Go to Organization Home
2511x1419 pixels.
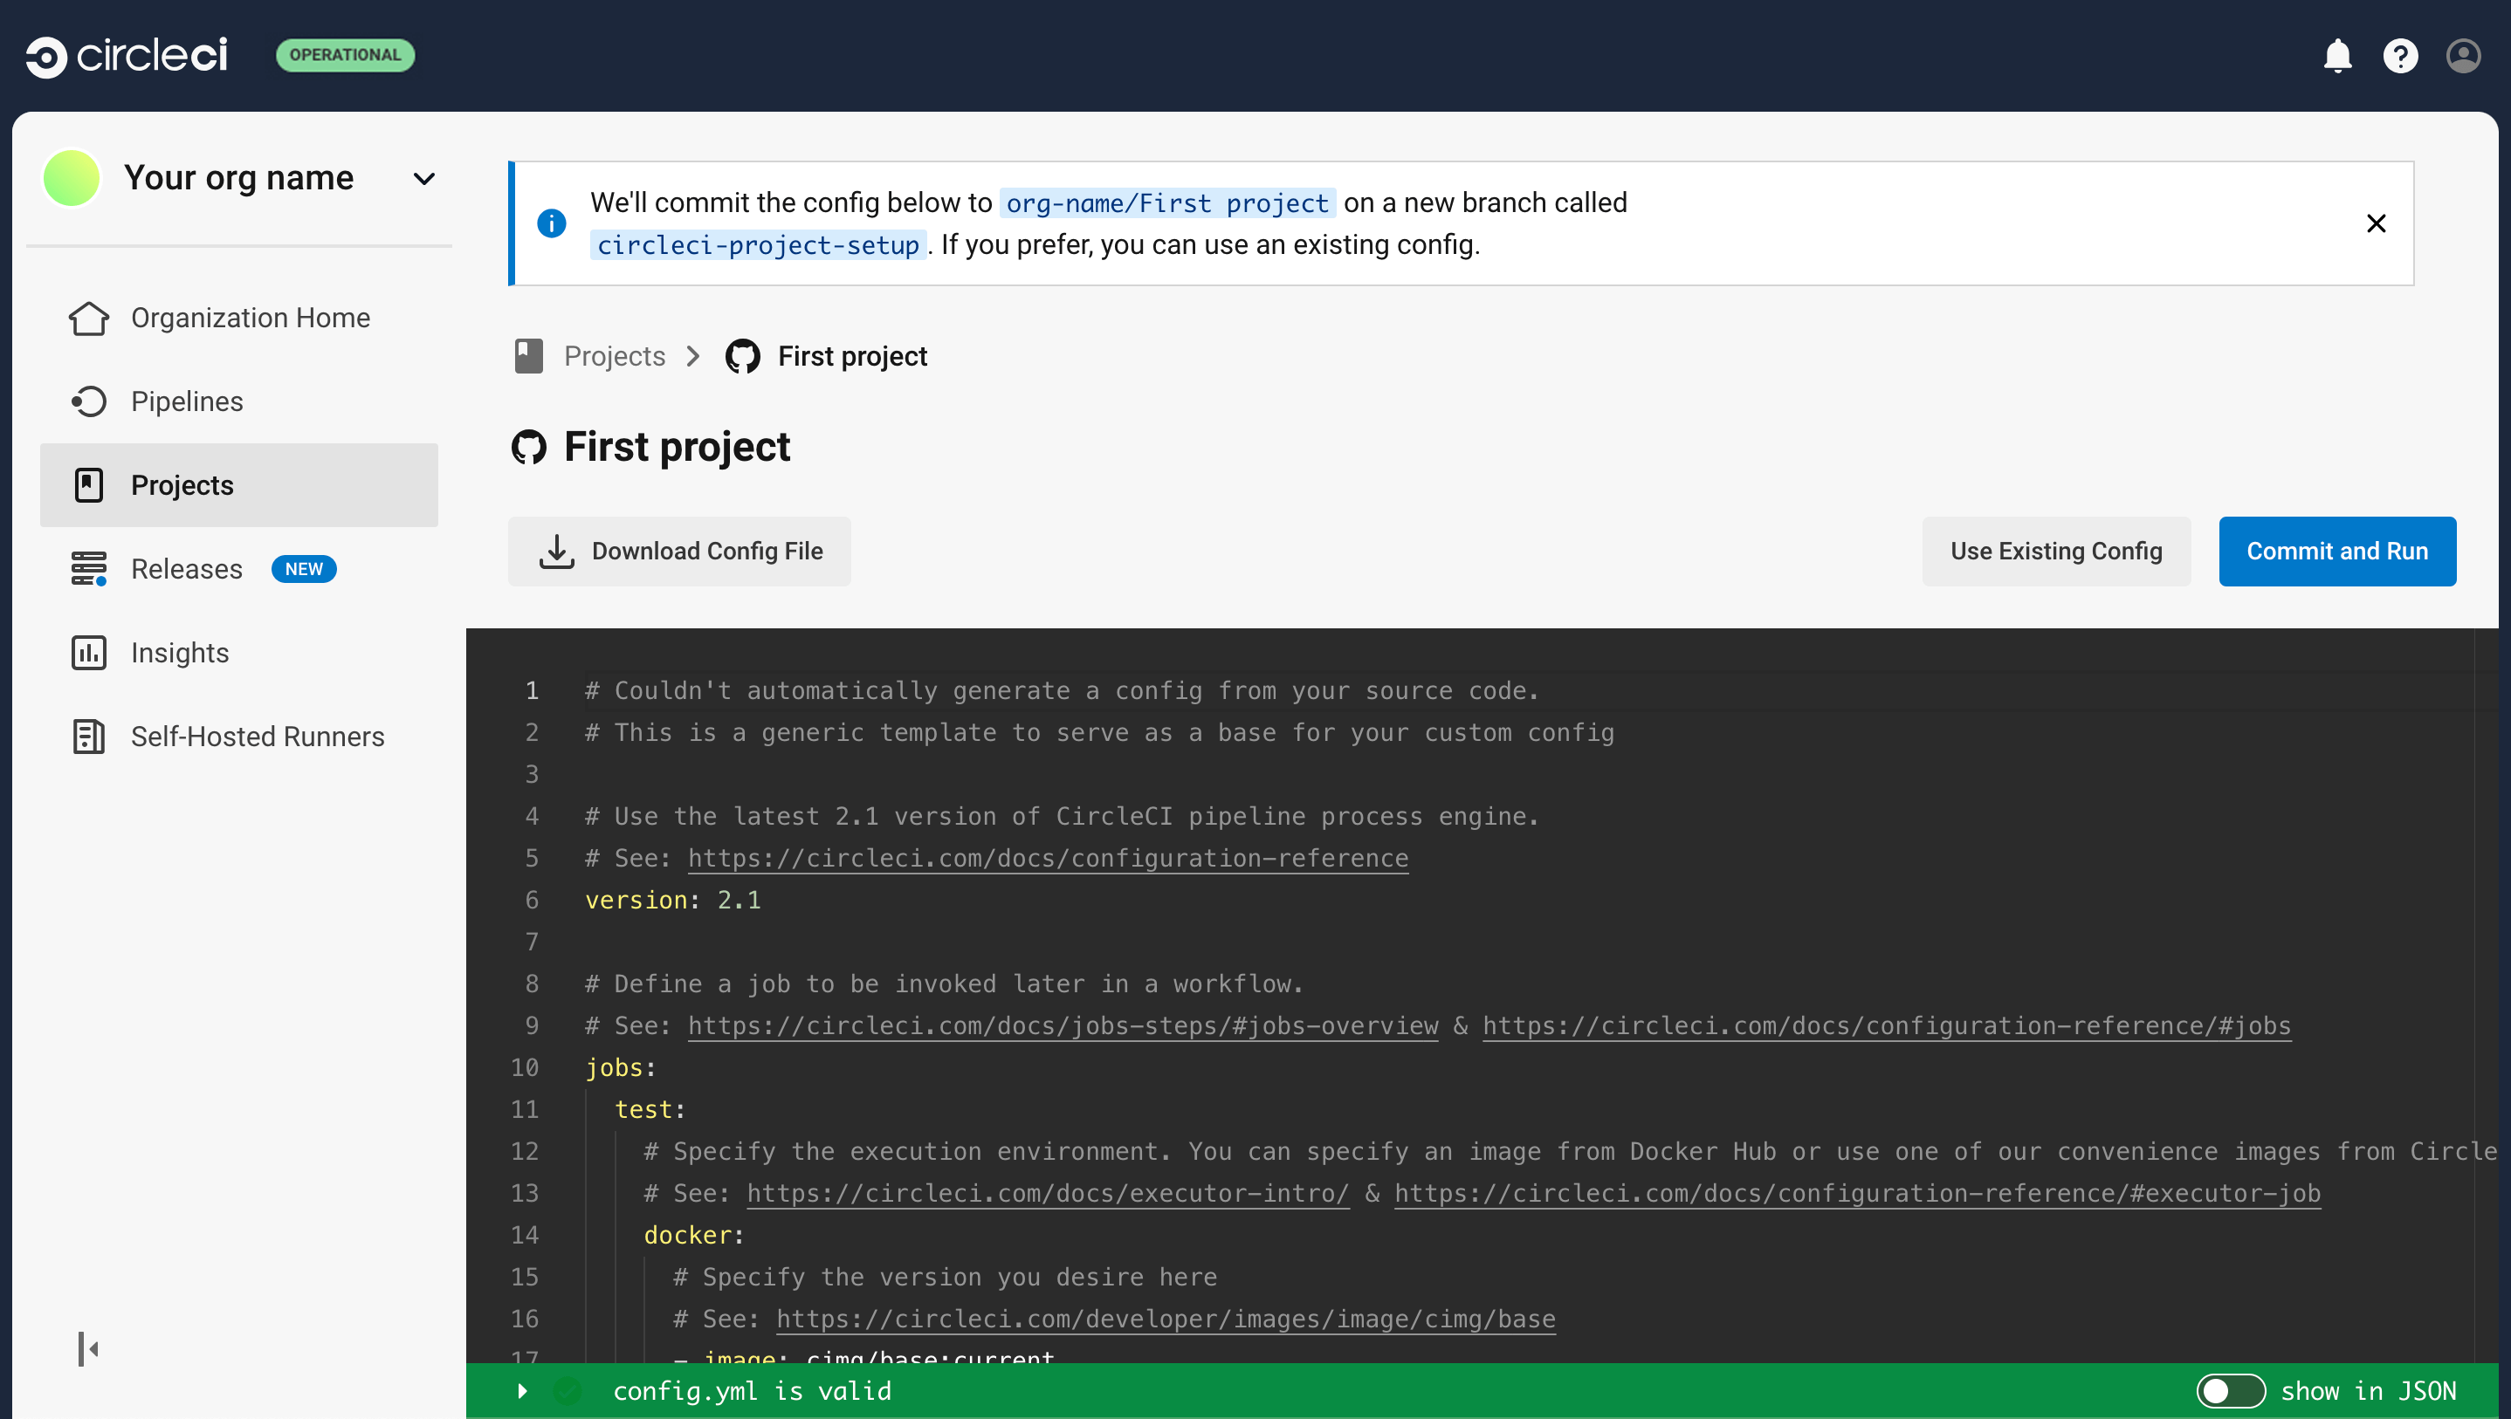click(239, 318)
